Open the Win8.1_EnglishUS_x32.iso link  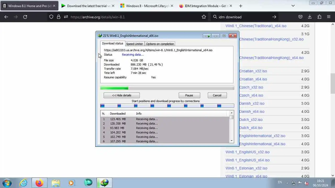pos(248,152)
